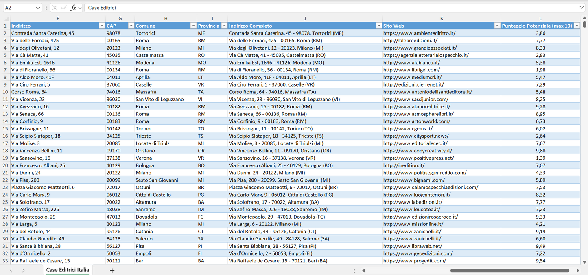Open the filter dropdown on Indirizzo column

click(102, 25)
